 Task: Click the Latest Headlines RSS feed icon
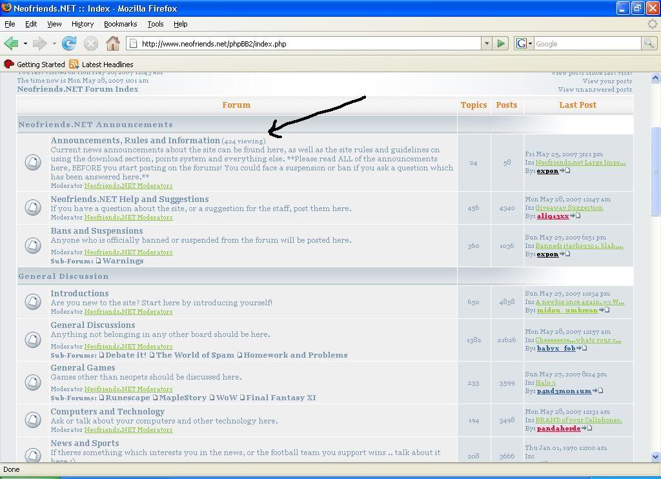point(74,65)
